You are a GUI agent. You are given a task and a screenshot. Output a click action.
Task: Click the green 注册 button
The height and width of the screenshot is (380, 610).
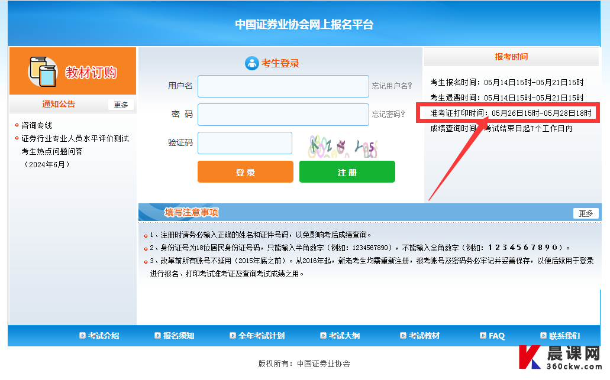coord(347,172)
